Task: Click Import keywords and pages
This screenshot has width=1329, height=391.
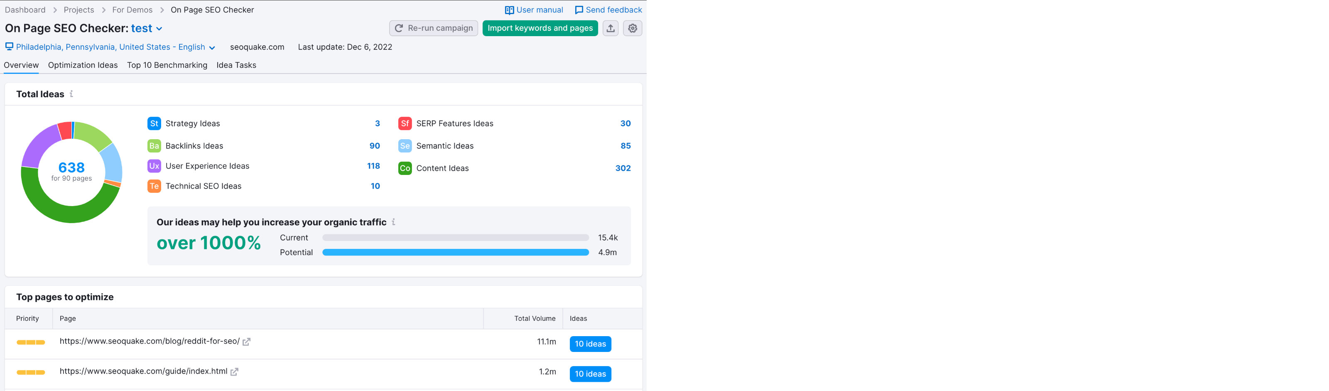Action: tap(539, 28)
